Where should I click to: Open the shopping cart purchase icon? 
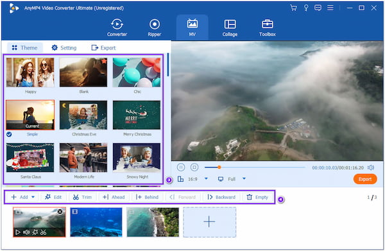coord(293,8)
